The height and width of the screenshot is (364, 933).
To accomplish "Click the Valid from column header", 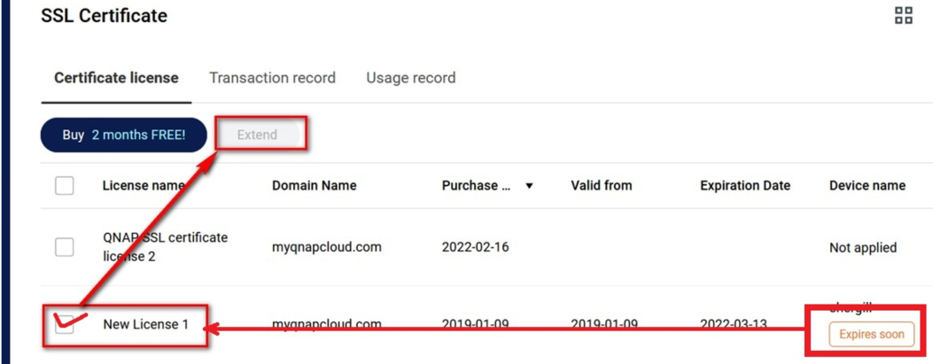I will [x=602, y=186].
